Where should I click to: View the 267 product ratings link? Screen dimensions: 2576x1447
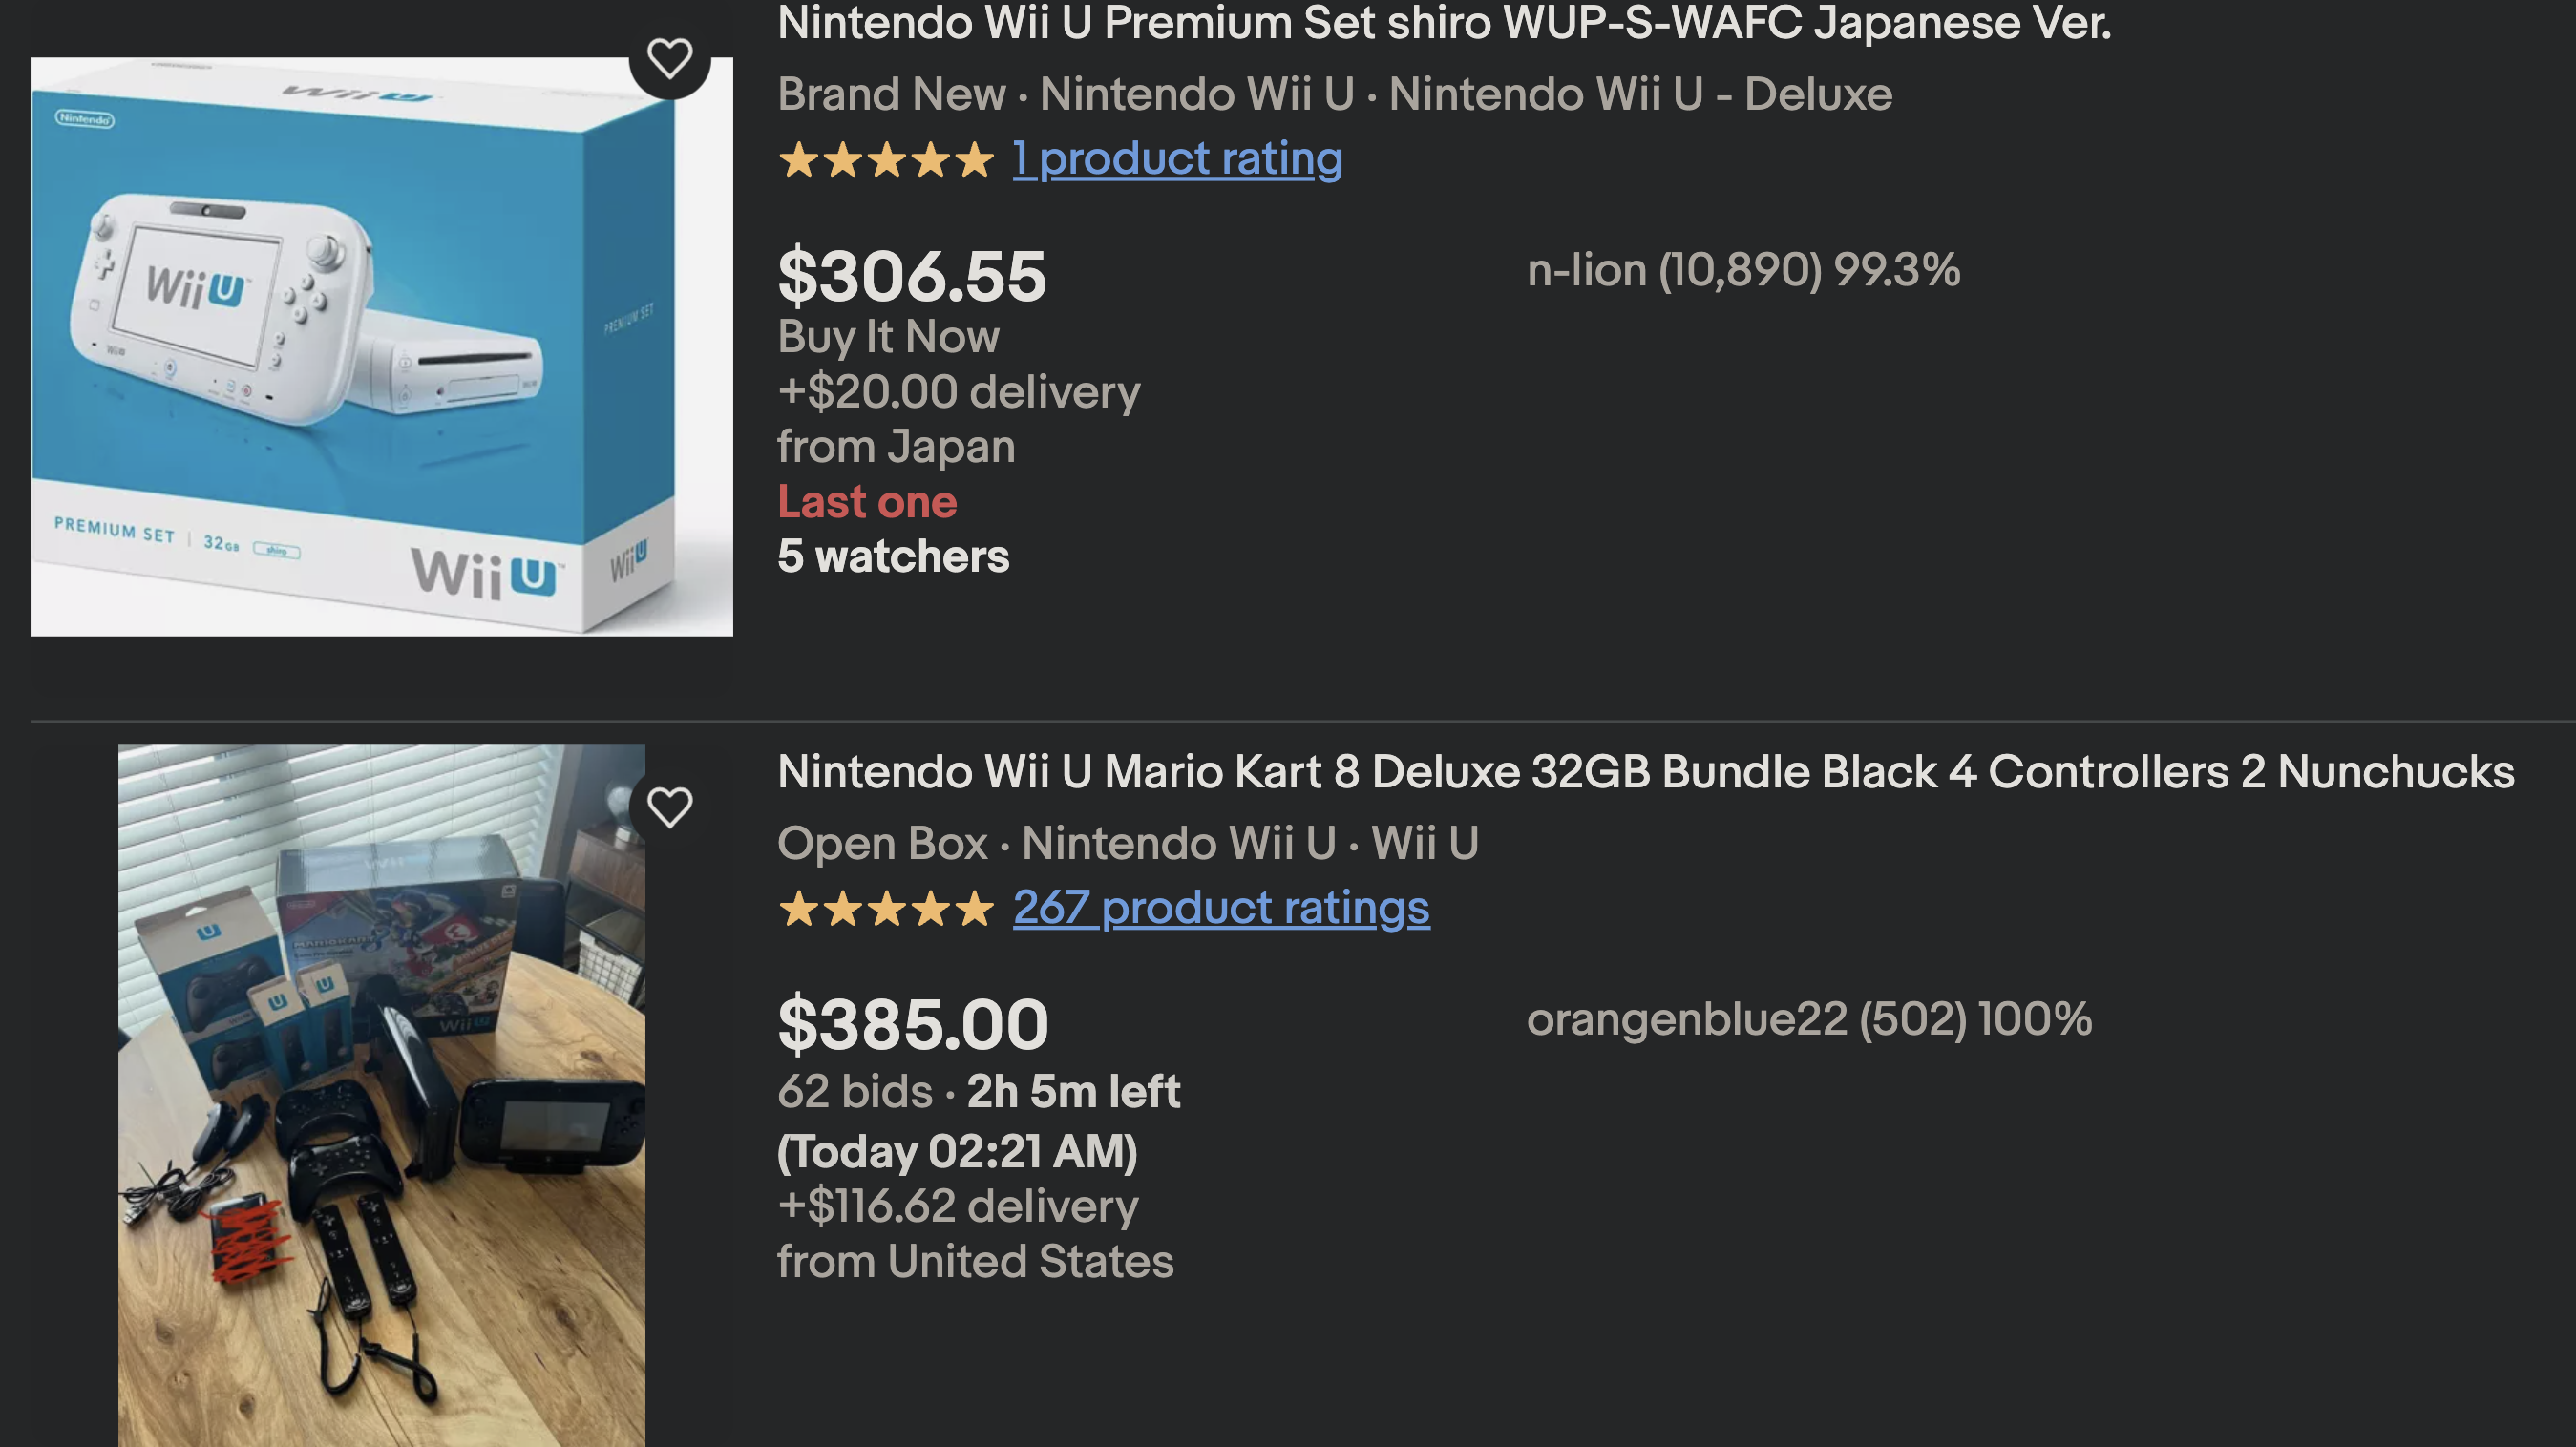point(1220,908)
